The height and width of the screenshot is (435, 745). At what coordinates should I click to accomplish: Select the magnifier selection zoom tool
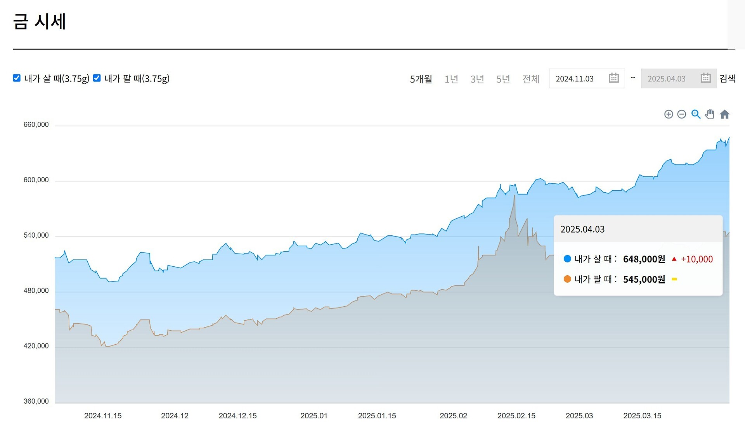(696, 114)
